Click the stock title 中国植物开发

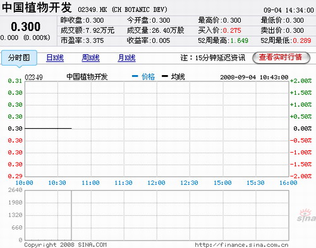pos(37,8)
